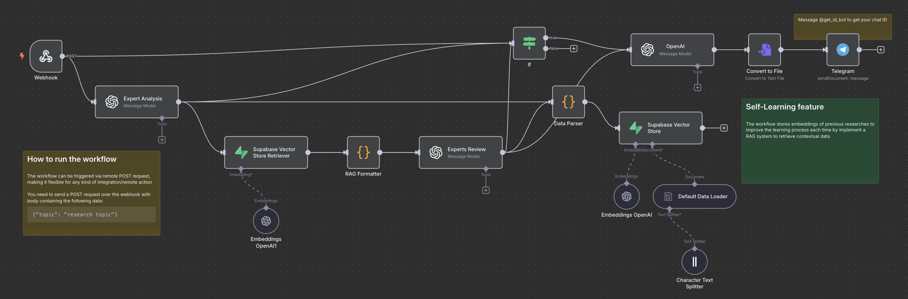Click the Convert to File output connector
908x299 pixels.
(x=781, y=50)
